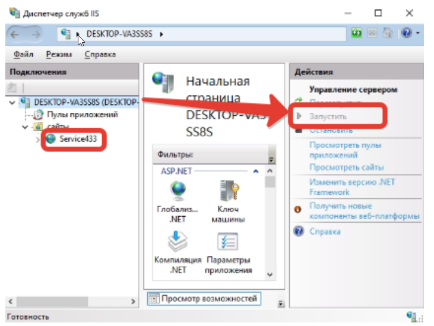Click Просмотреть сайты link
Viewport: 434px width, 326px height.
[x=347, y=167]
